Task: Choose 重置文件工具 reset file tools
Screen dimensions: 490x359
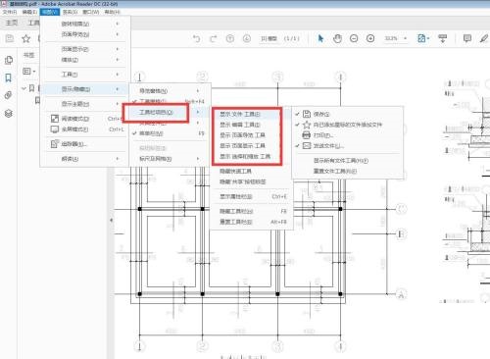Action: pyautogui.click(x=347, y=171)
